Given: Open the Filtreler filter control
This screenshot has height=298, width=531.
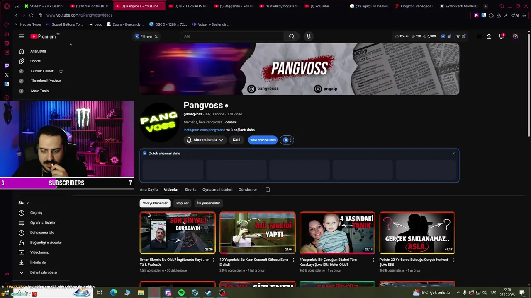Looking at the screenshot, I should coord(146,36).
